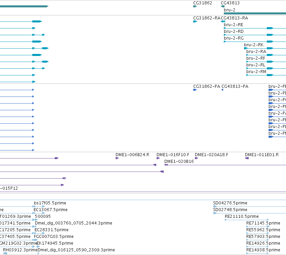Viewport: 286px width, 255px height.
Task: Click the bru-2-RK first exon glyph
Action: [x=246, y=48]
